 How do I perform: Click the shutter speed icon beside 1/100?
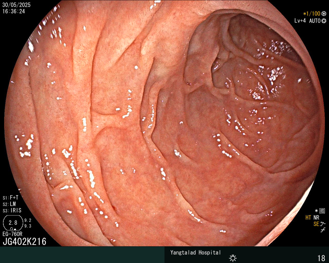pyautogui.click(x=324, y=14)
